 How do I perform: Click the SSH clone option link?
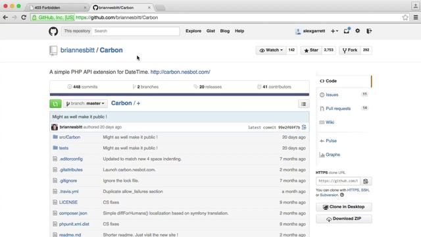click(364, 190)
